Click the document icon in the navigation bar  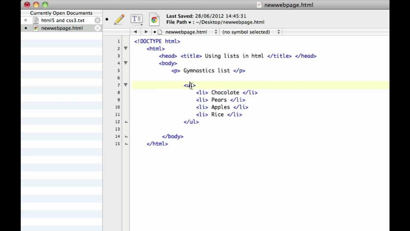[160, 32]
